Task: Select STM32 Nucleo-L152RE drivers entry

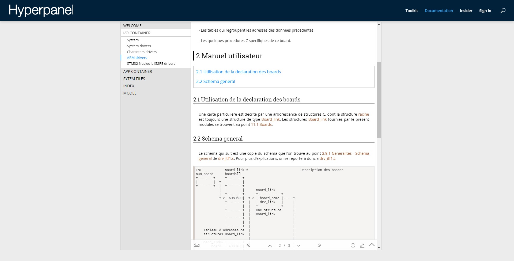Action: tap(151, 64)
